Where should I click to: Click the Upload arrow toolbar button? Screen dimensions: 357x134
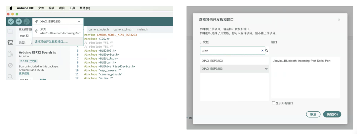pyautogui.click(x=19, y=21)
